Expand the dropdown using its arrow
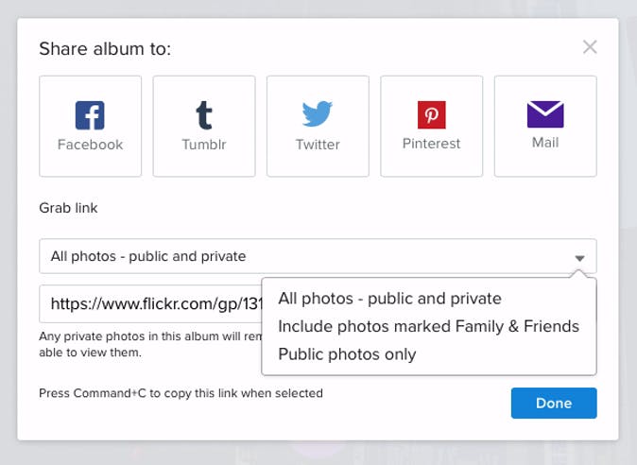This screenshot has width=637, height=465. tap(579, 257)
